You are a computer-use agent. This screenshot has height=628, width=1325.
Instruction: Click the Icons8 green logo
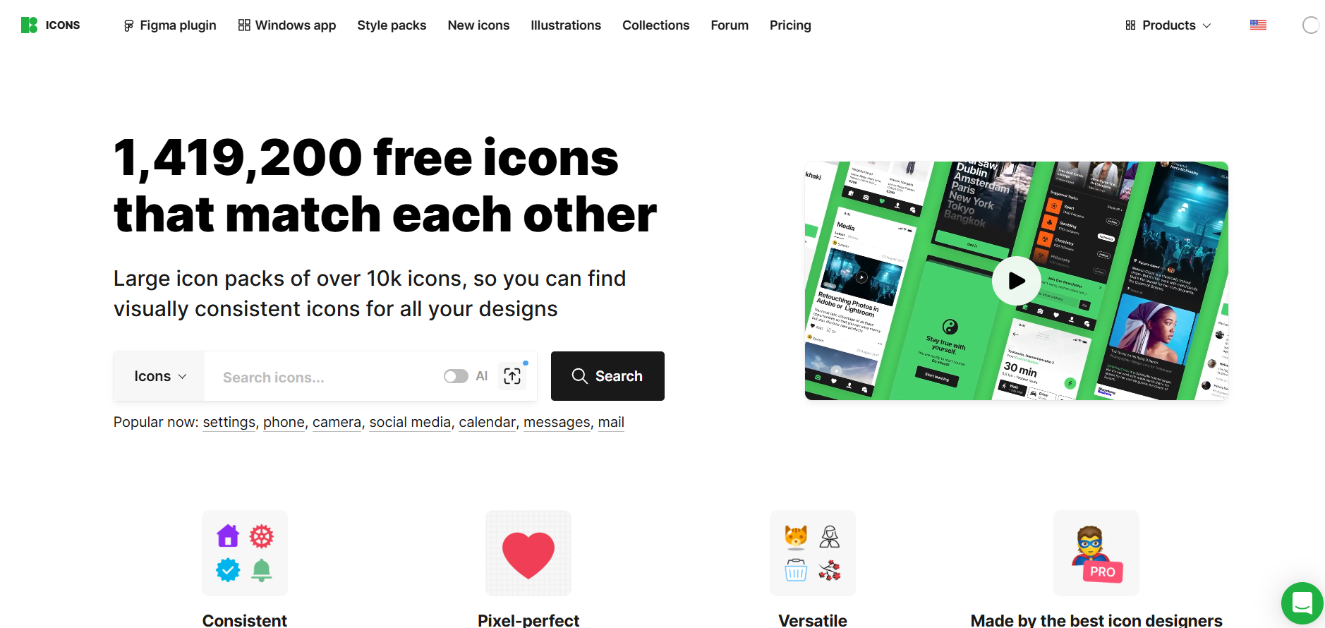29,25
